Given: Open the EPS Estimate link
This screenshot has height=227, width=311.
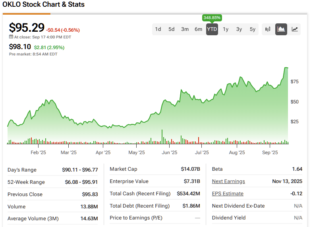Looking at the screenshot, I should (228, 194).
